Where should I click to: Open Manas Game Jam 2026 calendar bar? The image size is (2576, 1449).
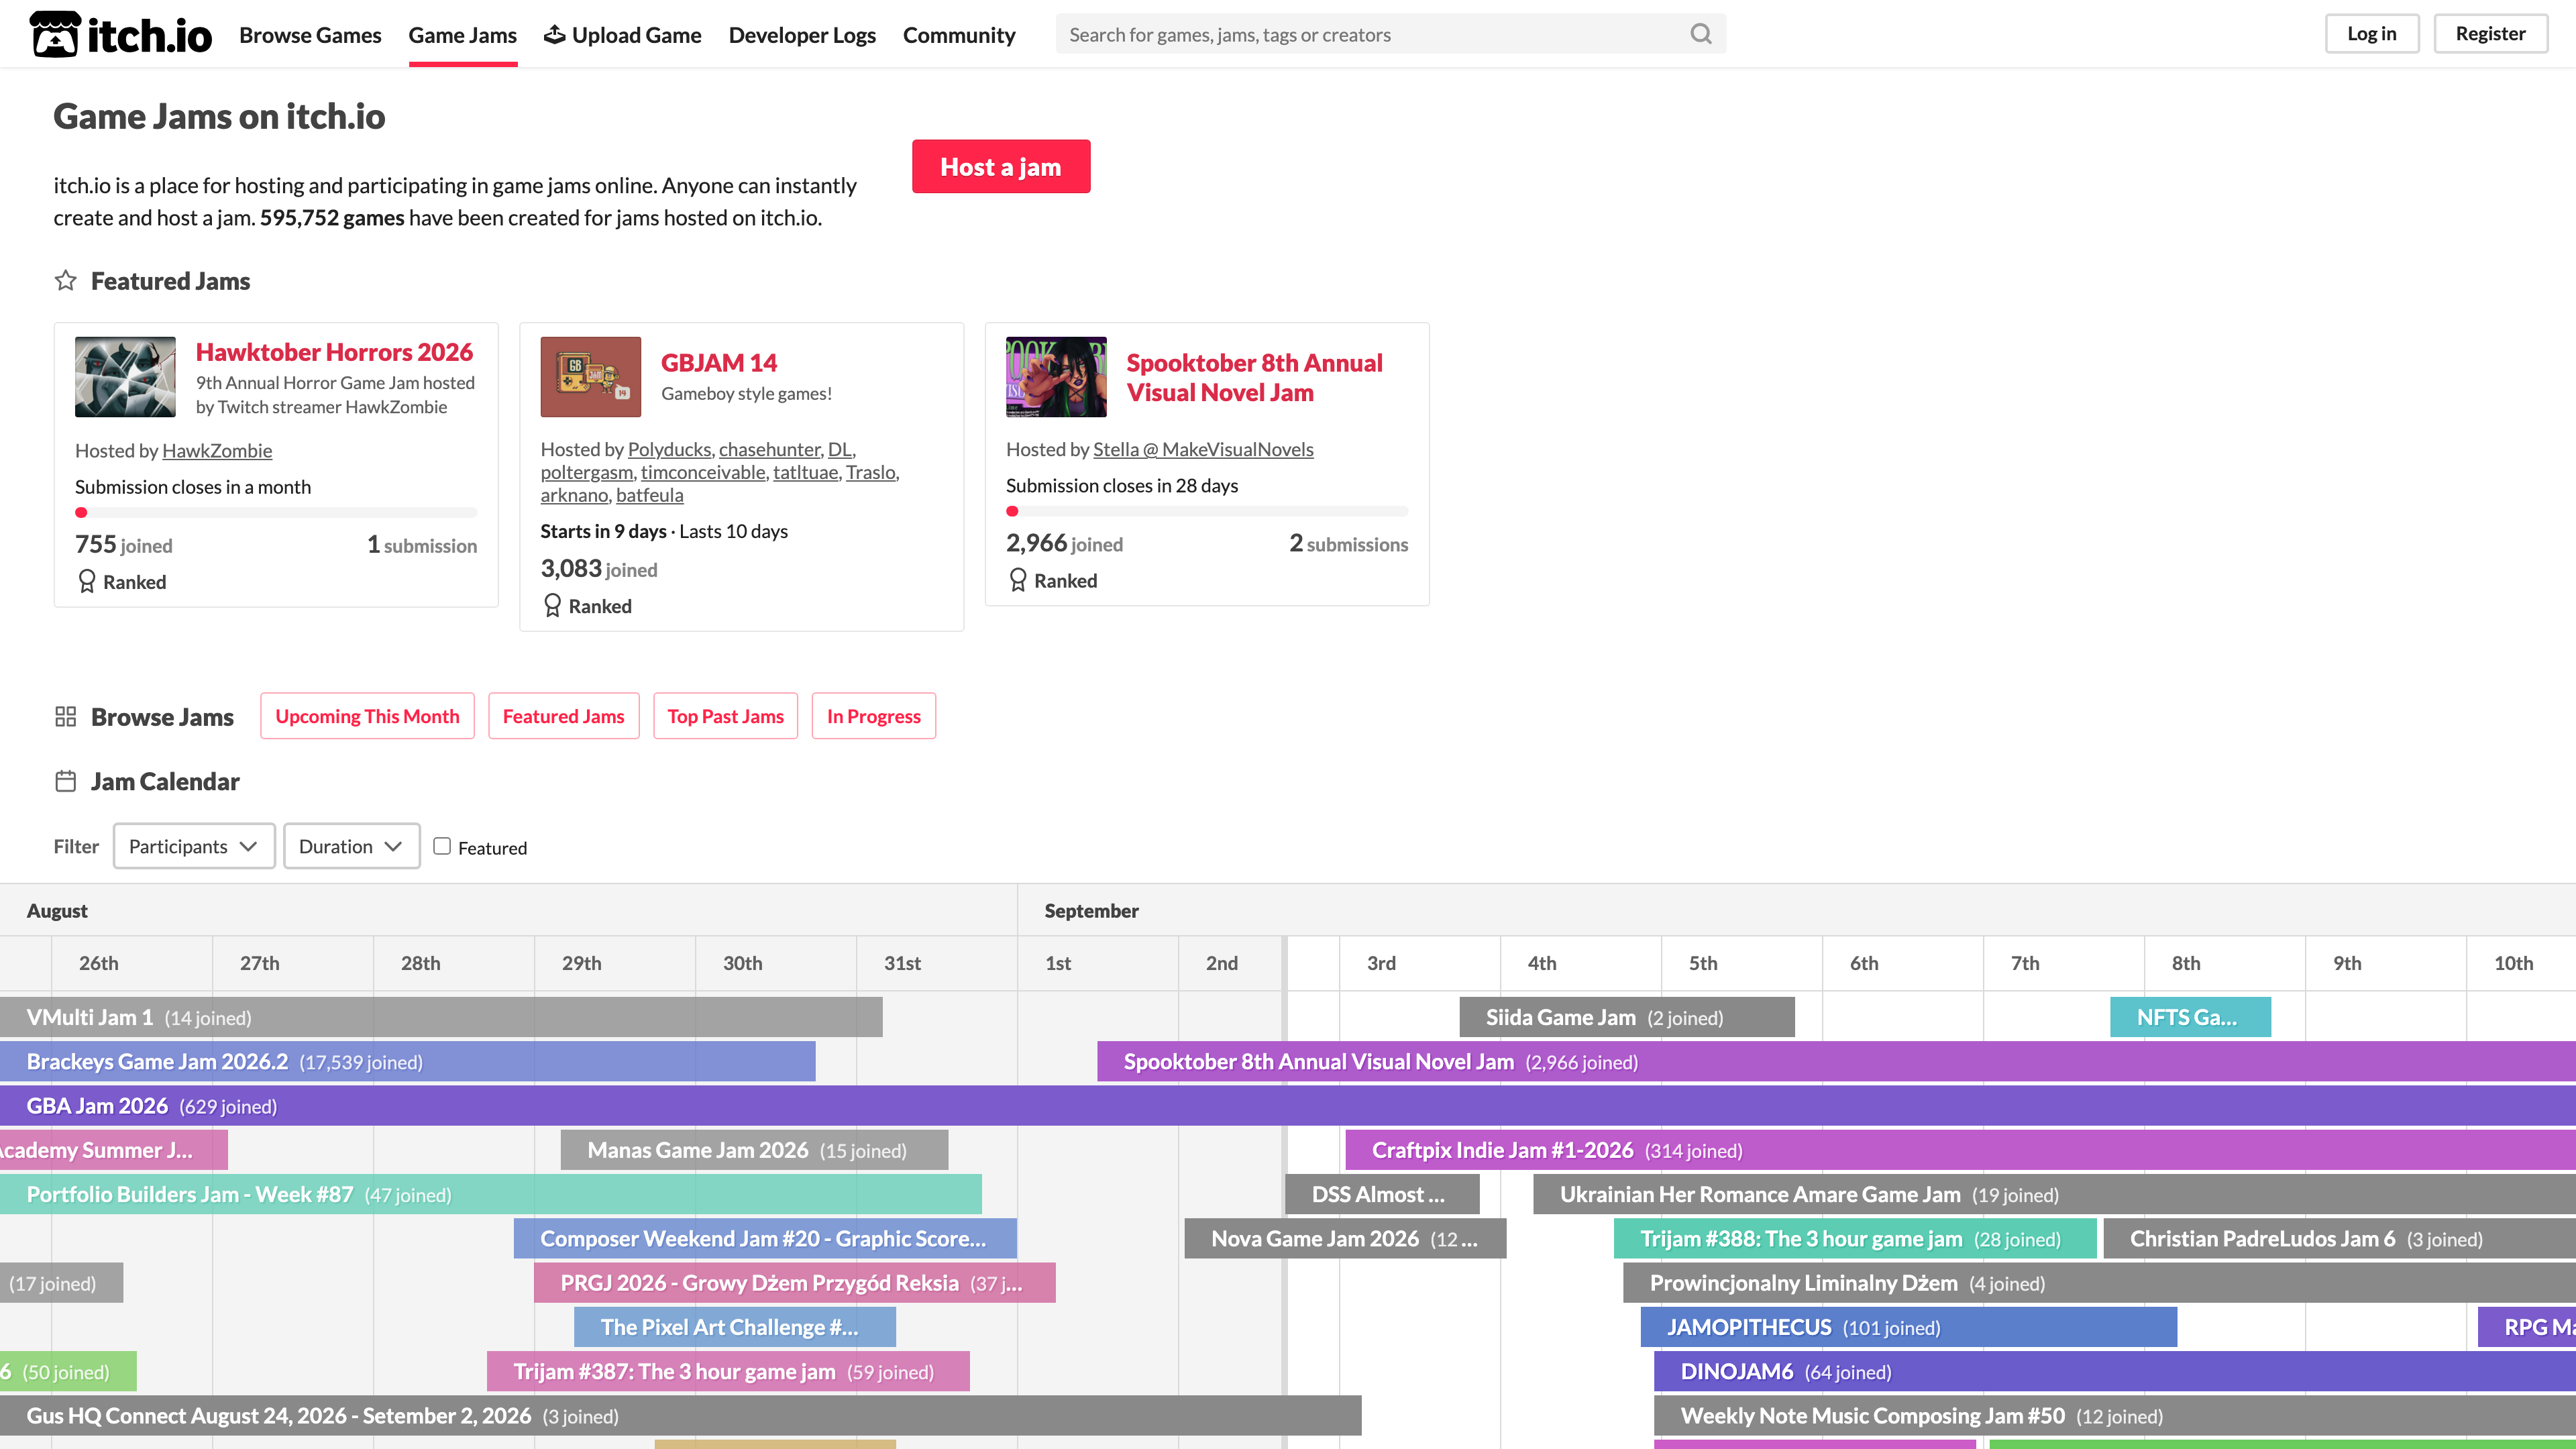pos(754,1150)
